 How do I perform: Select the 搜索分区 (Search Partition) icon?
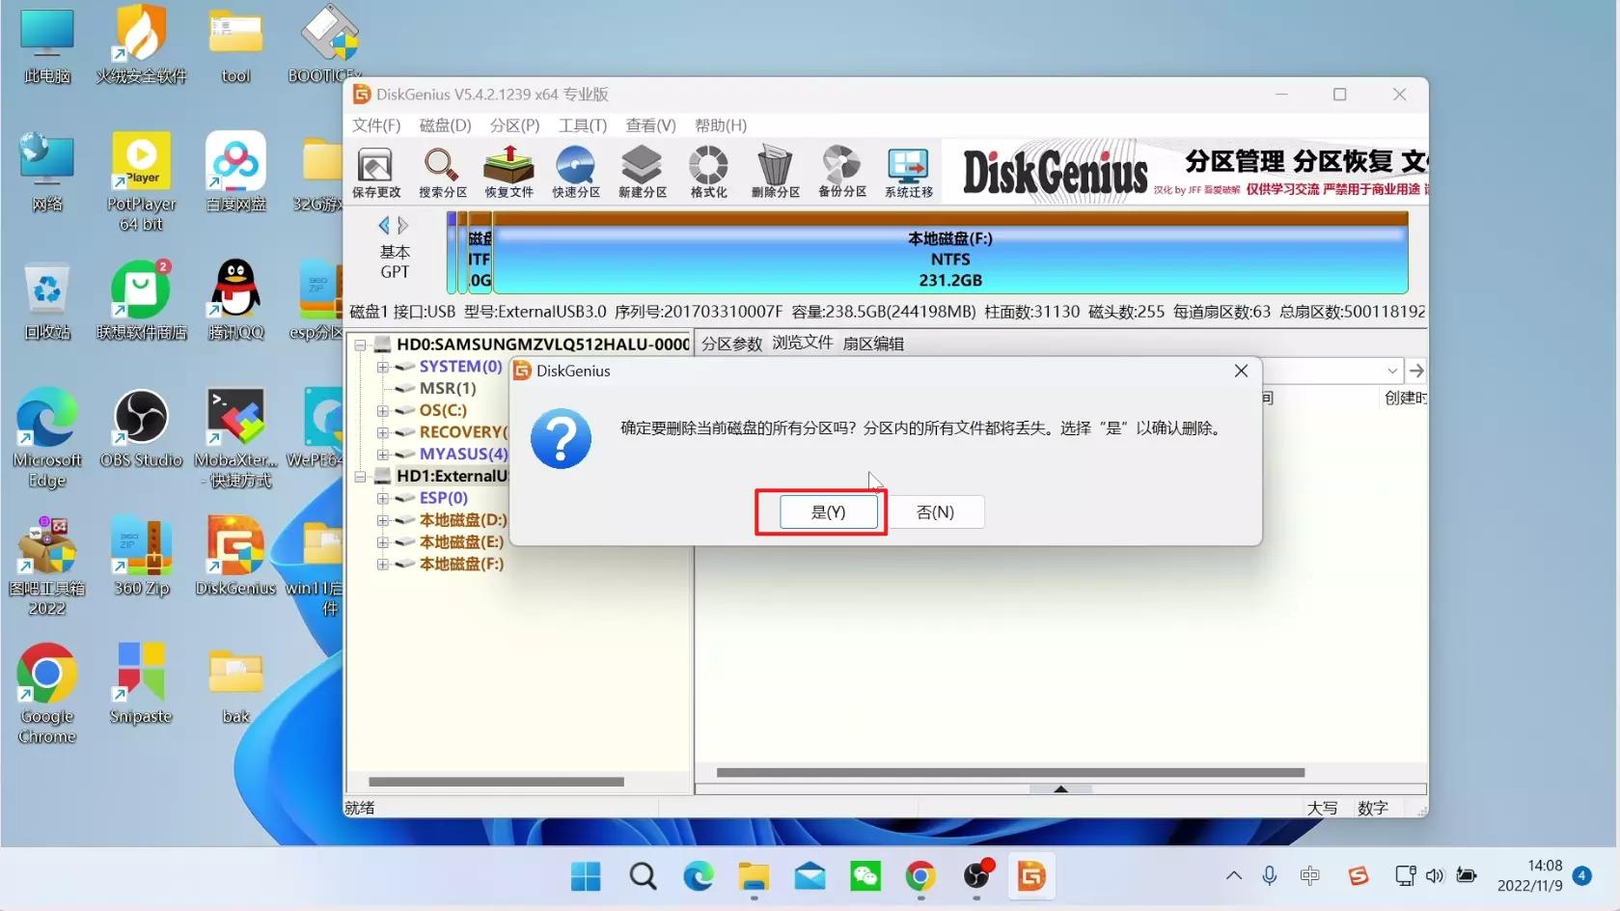point(441,171)
